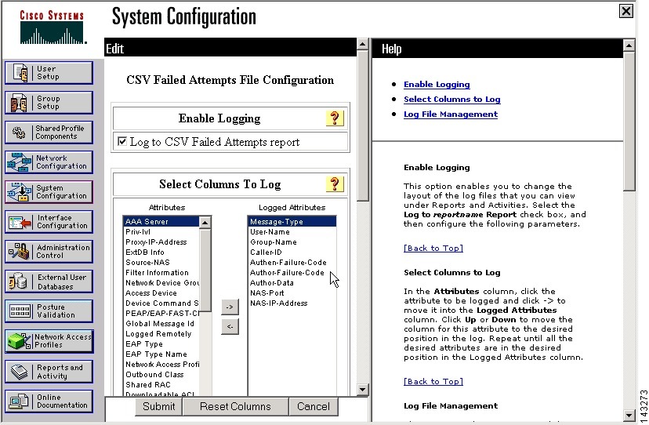Select NAS-Port in Logged Attributes
The height and width of the screenshot is (425, 649).
click(x=292, y=292)
